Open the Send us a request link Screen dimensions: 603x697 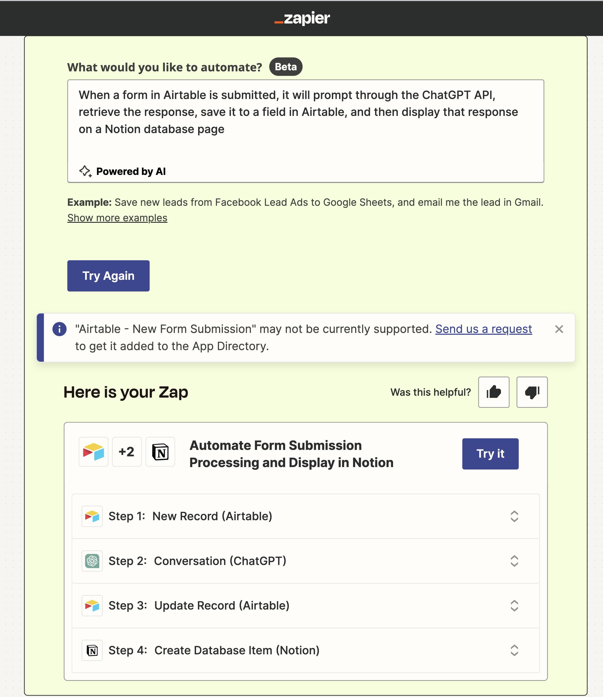tap(484, 329)
